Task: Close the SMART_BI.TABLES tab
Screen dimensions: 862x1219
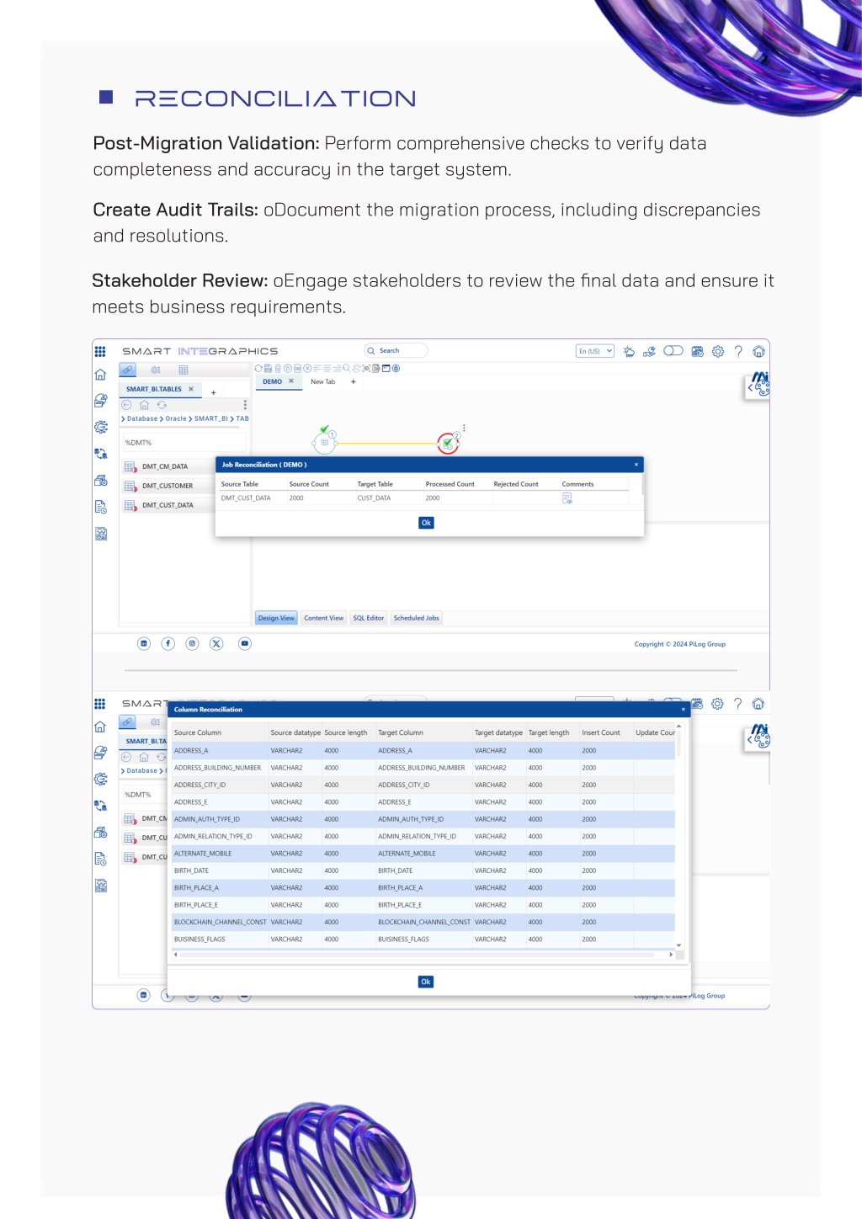Action: click(191, 389)
